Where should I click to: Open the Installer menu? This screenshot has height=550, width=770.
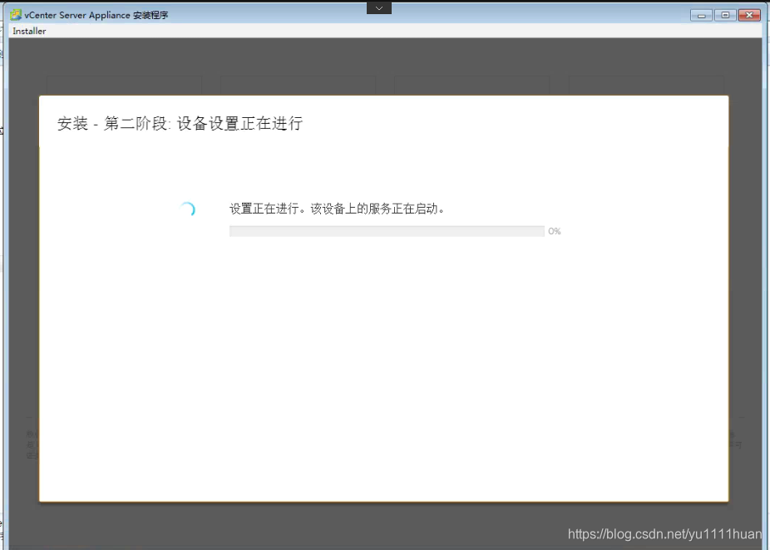pyautogui.click(x=29, y=31)
